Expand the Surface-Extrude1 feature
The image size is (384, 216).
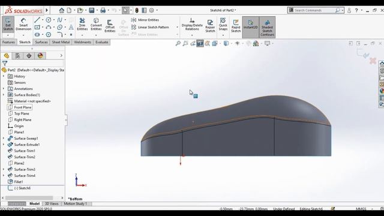[4, 145]
